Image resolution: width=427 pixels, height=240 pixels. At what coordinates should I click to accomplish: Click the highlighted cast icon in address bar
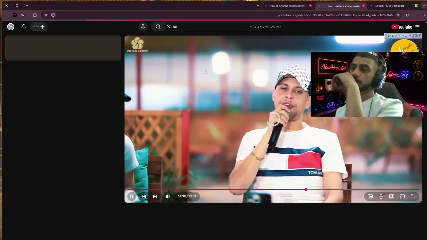point(53,15)
